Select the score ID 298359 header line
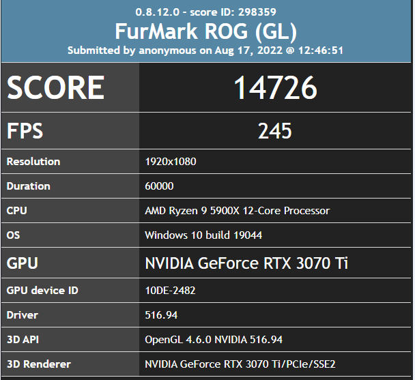Image resolution: width=415 pixels, height=380 pixels. 205,12
